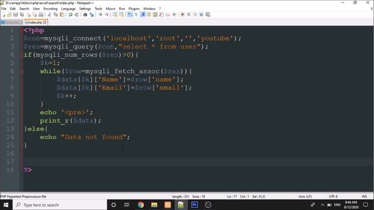Close the index.php tab with its button
This screenshot has height=210, width=374.
pos(45,22)
